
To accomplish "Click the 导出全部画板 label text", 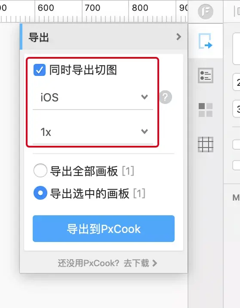I will [x=84, y=171].
